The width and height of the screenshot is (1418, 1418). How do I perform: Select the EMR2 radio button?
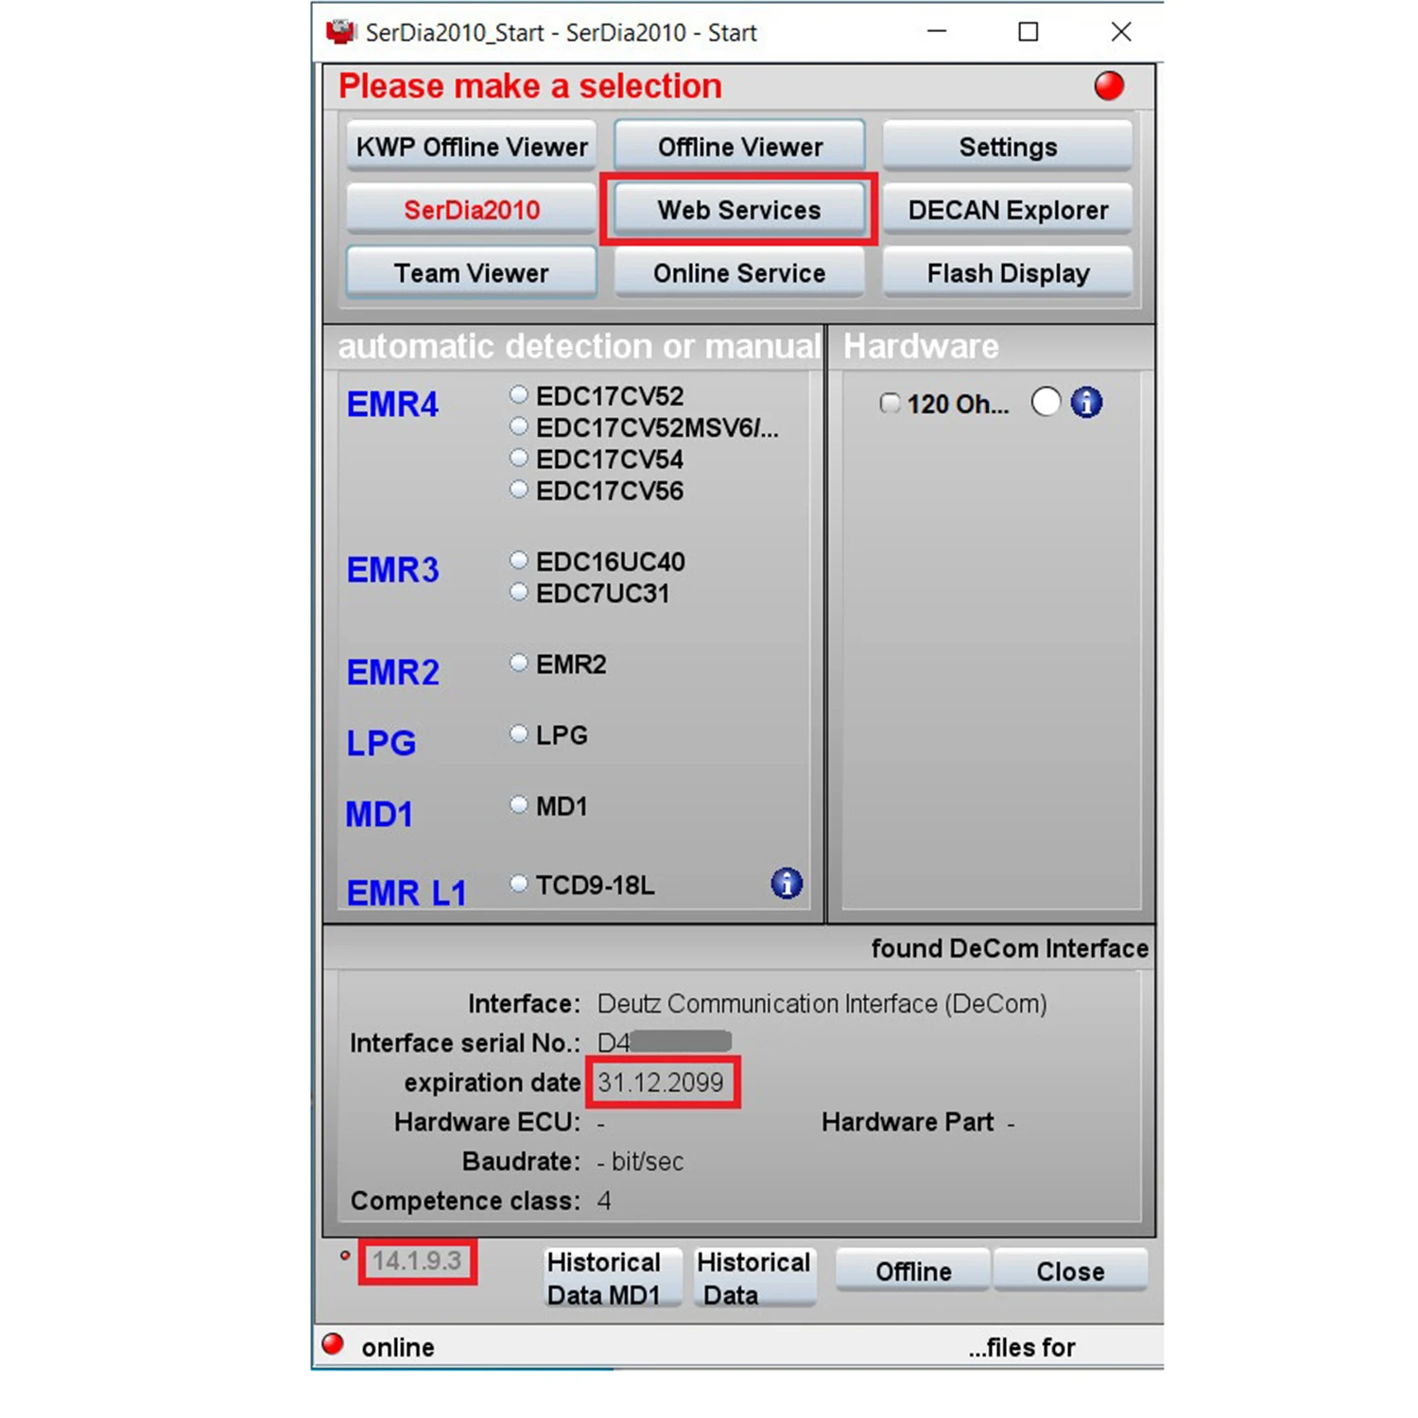518,663
